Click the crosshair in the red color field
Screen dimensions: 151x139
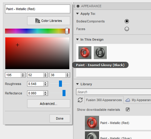tap(18, 45)
